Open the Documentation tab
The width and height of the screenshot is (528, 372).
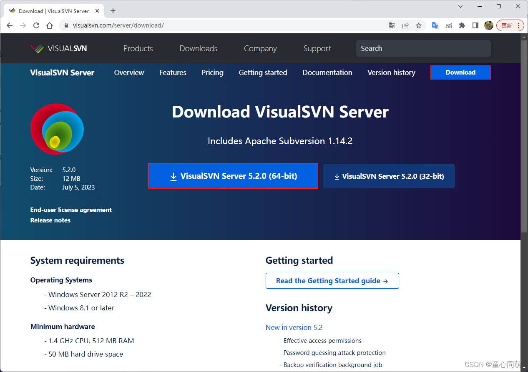[327, 72]
